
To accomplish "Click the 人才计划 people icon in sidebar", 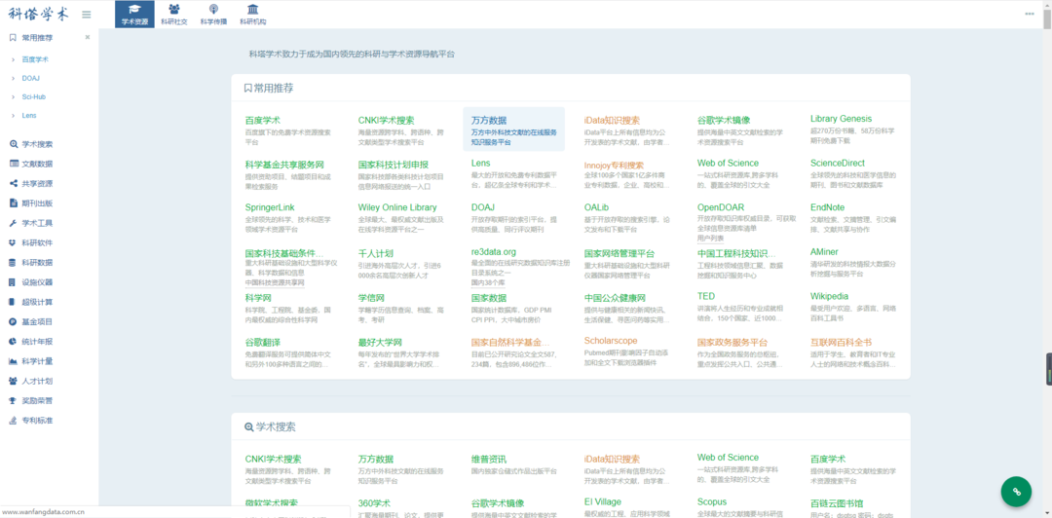I will (14, 381).
